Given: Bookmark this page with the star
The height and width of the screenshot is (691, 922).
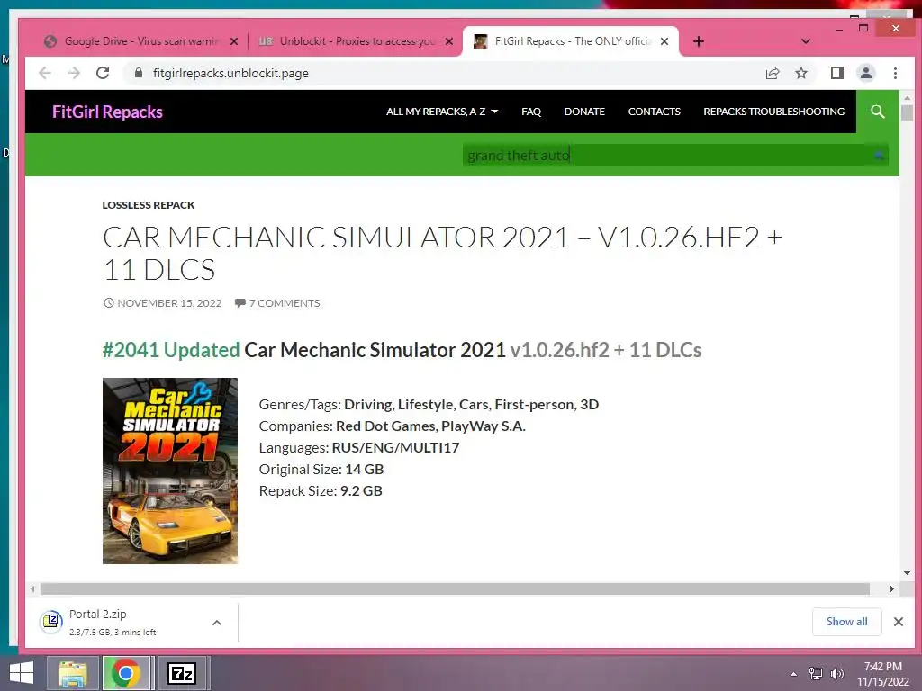Looking at the screenshot, I should [800, 73].
